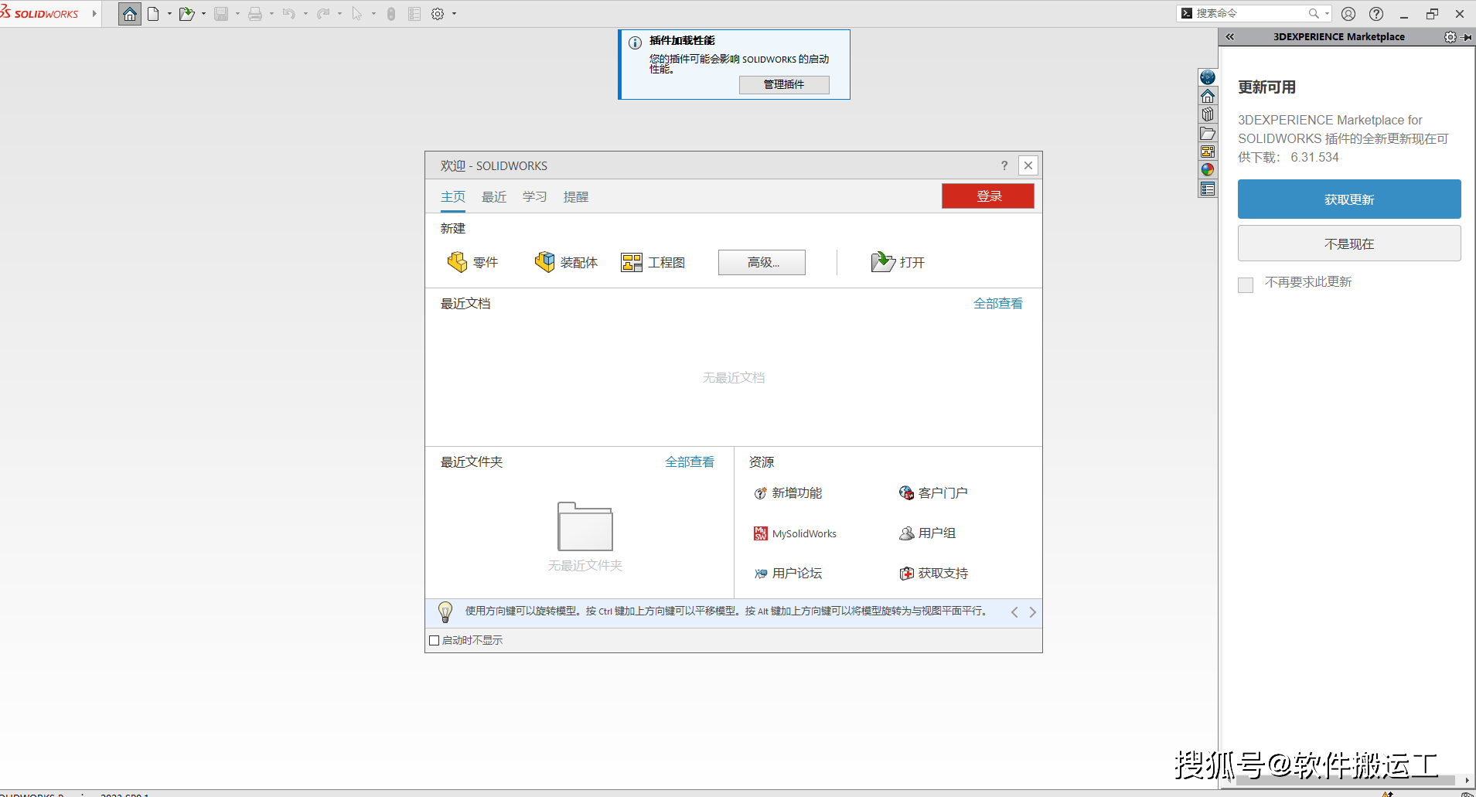The width and height of the screenshot is (1476, 797).
Task: Open the 获取支持 resource link
Action: coord(933,574)
